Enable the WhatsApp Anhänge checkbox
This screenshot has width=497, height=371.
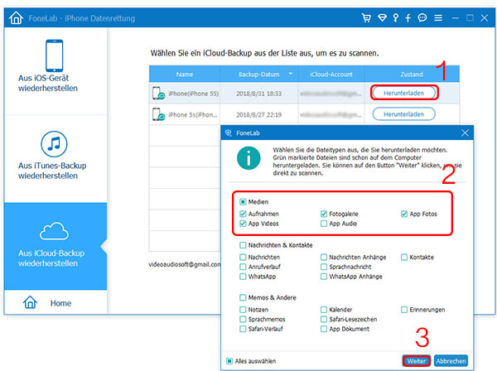pyautogui.click(x=324, y=277)
